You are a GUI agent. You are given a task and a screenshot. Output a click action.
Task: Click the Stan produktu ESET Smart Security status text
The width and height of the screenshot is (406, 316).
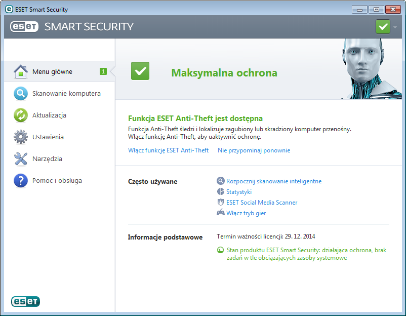point(307,254)
